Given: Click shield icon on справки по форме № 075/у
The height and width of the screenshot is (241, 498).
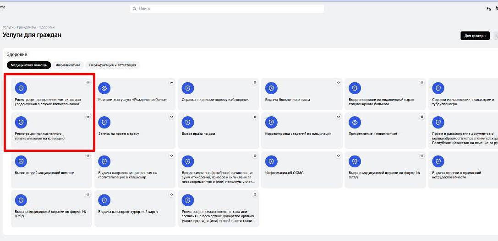Looking at the screenshot, I should click(21, 200).
